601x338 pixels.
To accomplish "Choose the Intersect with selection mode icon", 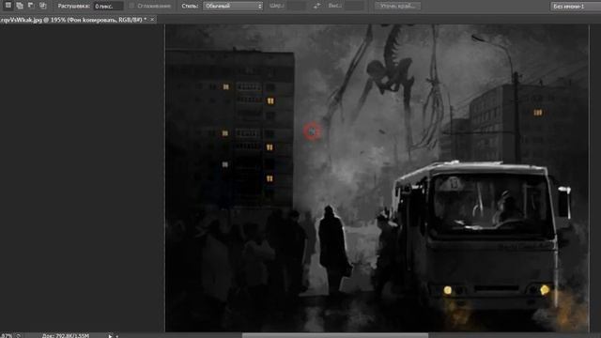I will click(x=43, y=6).
